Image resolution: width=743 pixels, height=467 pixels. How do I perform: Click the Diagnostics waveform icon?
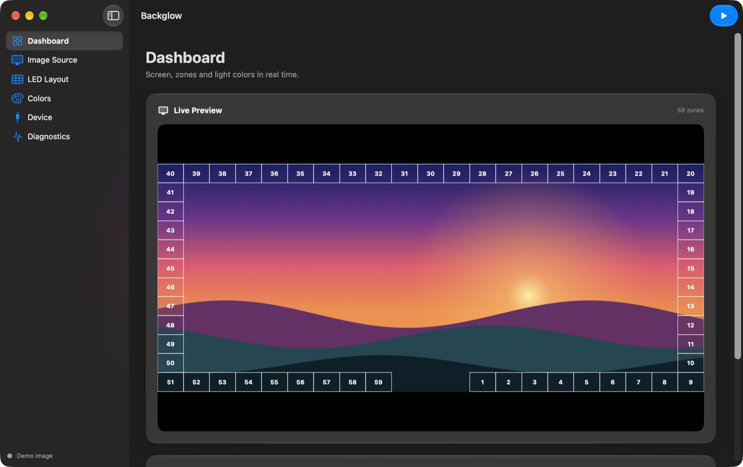coord(17,136)
